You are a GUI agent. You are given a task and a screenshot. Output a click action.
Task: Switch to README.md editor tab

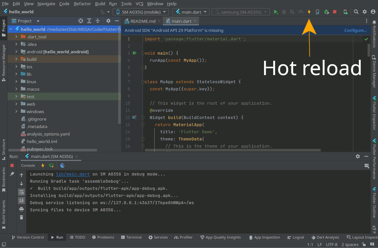pos(142,21)
